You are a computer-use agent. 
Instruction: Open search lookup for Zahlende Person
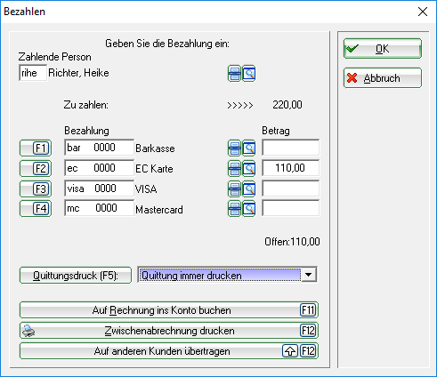pos(249,74)
